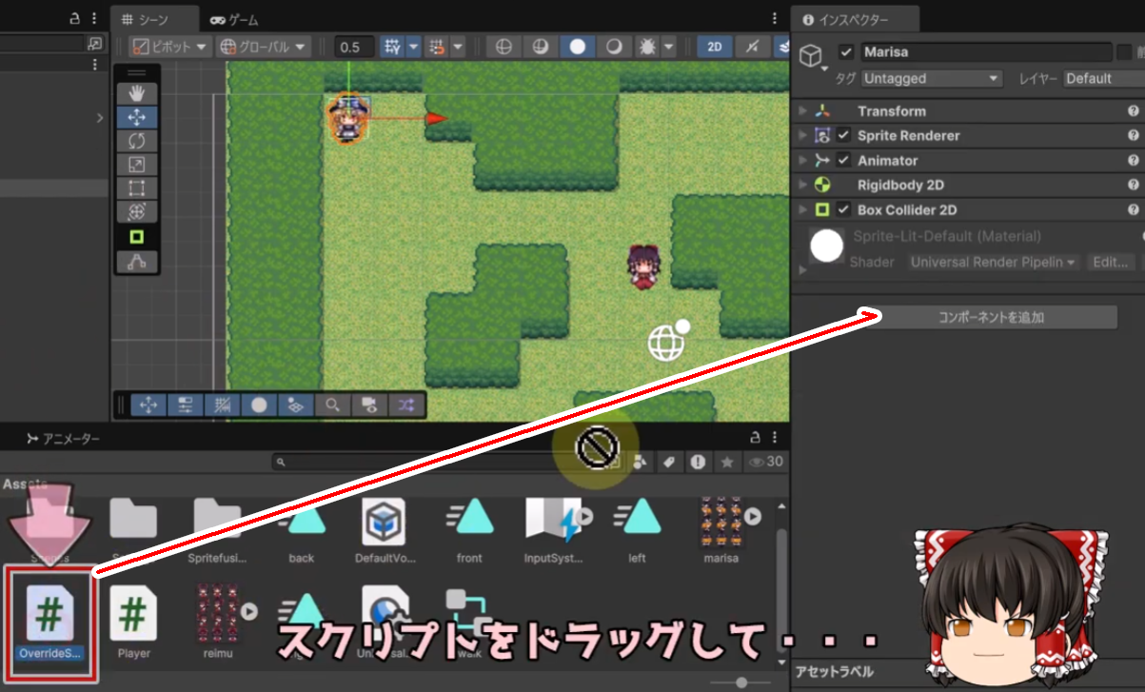
Task: Click the shader Edit... button
Action: pyautogui.click(x=1110, y=262)
